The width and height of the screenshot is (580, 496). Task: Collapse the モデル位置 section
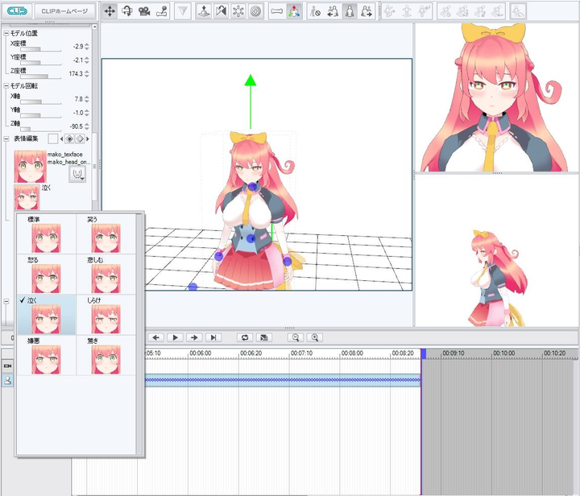pyautogui.click(x=6, y=34)
